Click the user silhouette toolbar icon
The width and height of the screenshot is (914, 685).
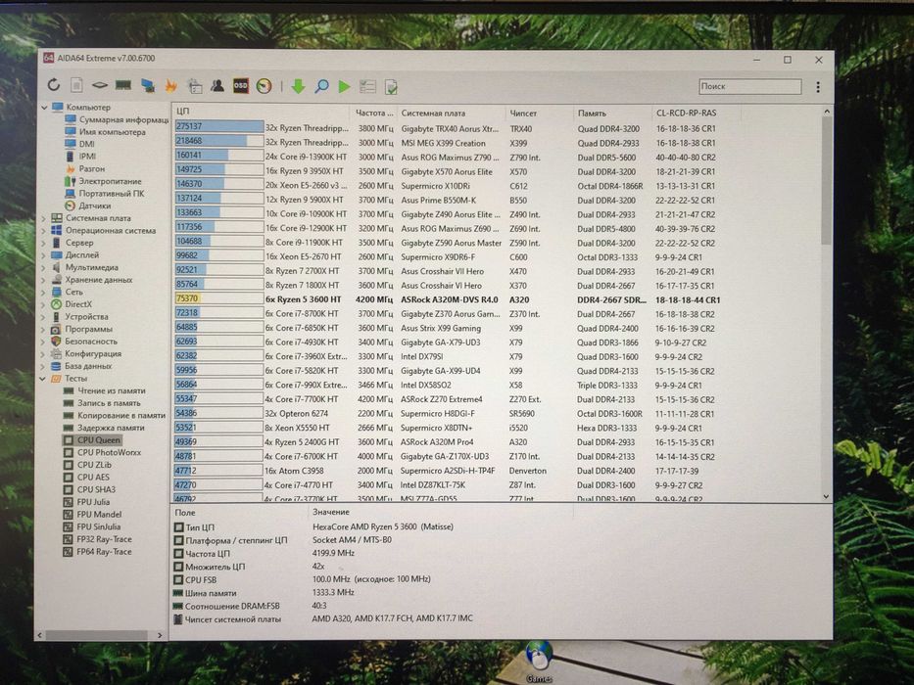[217, 86]
